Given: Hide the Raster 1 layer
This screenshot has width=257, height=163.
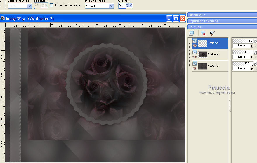Looking at the screenshot, I should 195,68.
